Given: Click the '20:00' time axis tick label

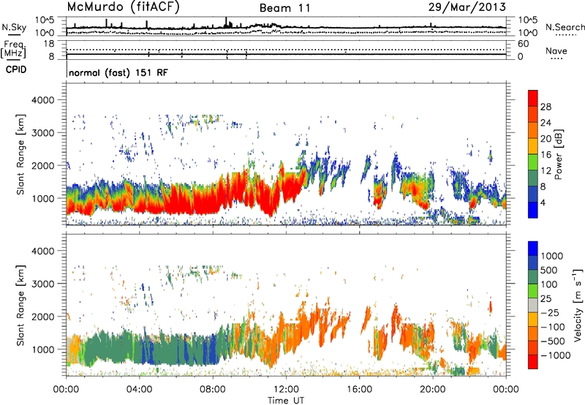Looking at the screenshot, I should [432, 390].
